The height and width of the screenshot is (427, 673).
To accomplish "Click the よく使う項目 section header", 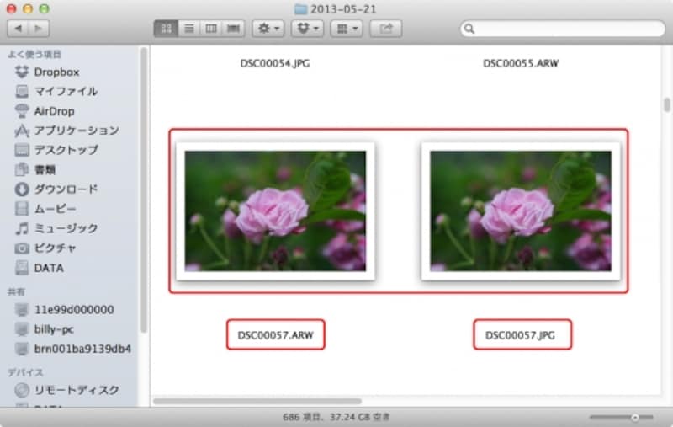I will click(34, 54).
